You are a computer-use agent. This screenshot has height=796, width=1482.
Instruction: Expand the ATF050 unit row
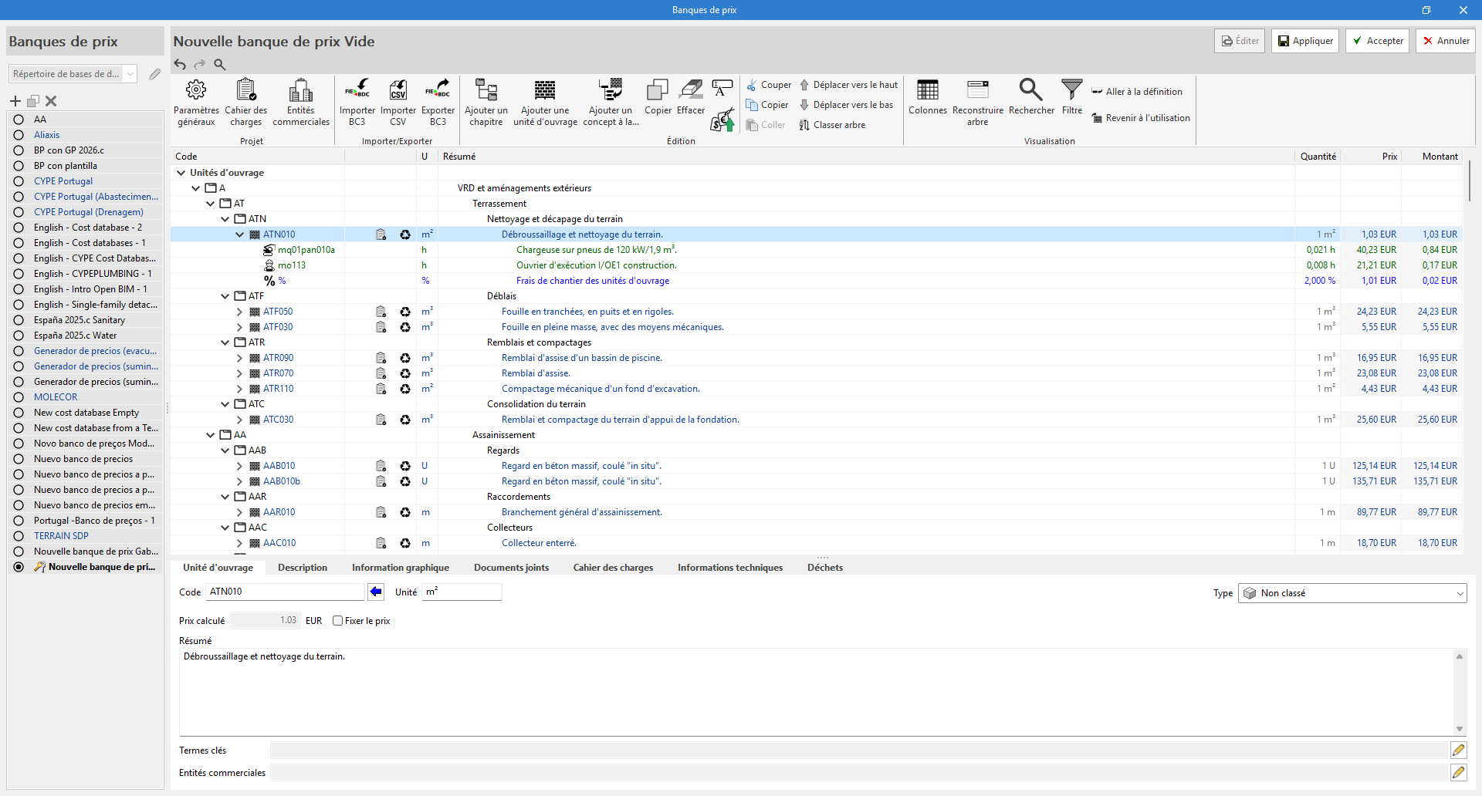click(x=239, y=312)
